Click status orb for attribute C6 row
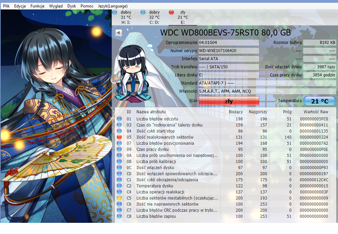The image size is (338, 234). [x=119, y=204]
